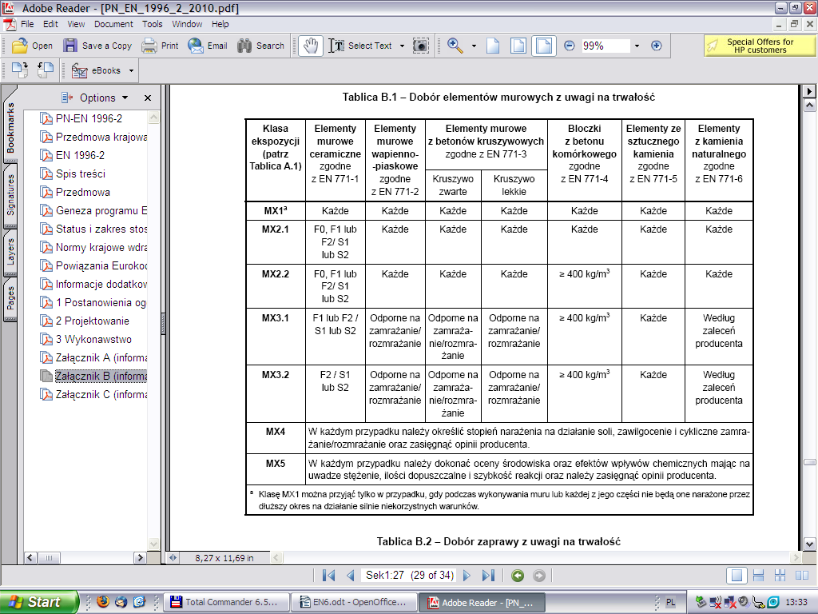Open the Edit menu
The width and height of the screenshot is (818, 614).
pyautogui.click(x=50, y=24)
